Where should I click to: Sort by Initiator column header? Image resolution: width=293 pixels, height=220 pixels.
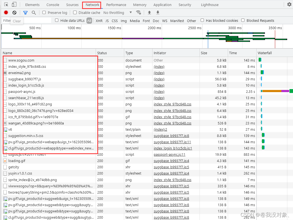click(x=176, y=53)
